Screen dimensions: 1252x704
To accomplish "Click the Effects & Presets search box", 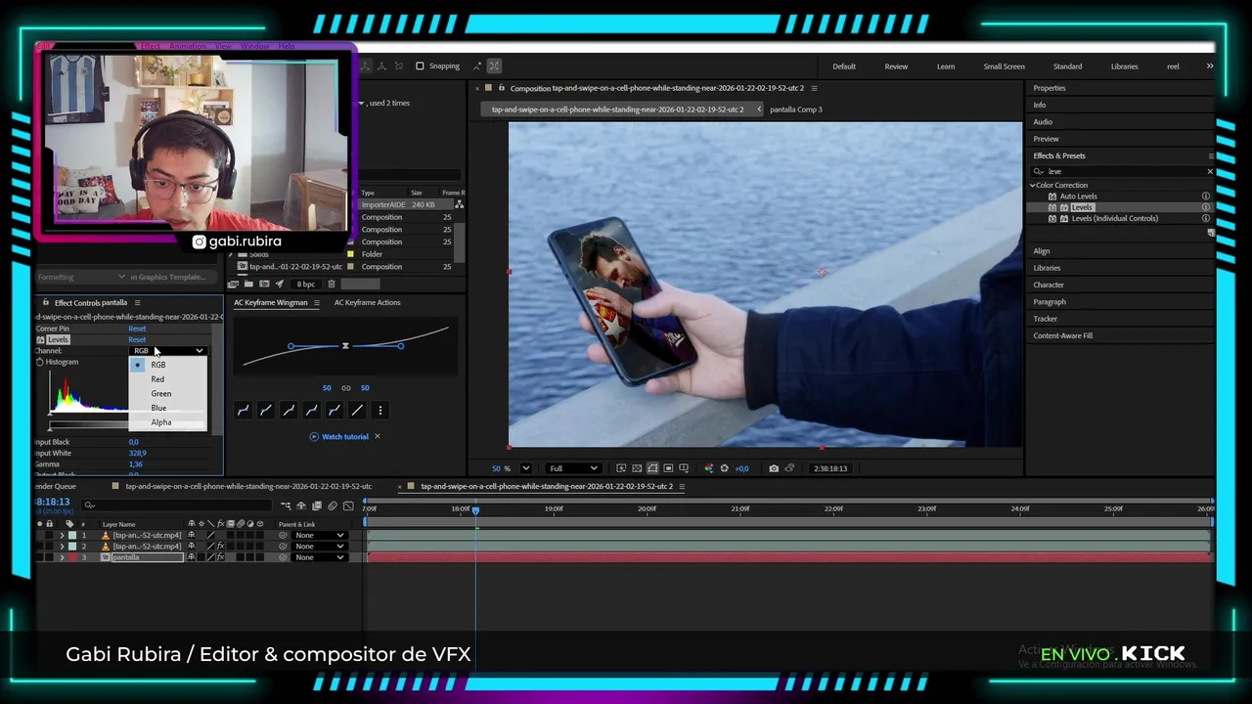I will pos(1122,171).
